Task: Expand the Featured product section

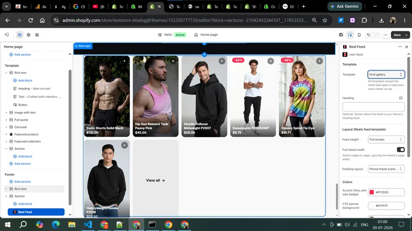Action: 6,134
